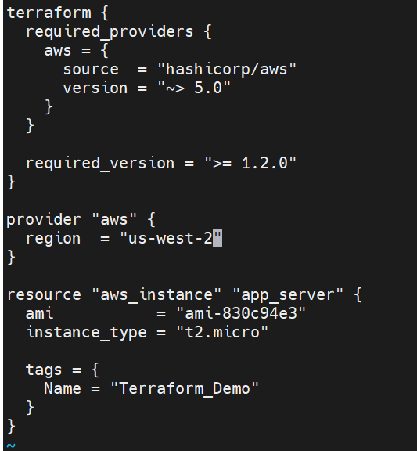Click the version value "~> 5.0"
417x451 pixels.
coord(194,88)
